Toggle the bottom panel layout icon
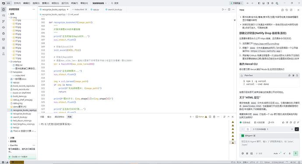The width and height of the screenshot is (302, 164). [x=263, y=3]
